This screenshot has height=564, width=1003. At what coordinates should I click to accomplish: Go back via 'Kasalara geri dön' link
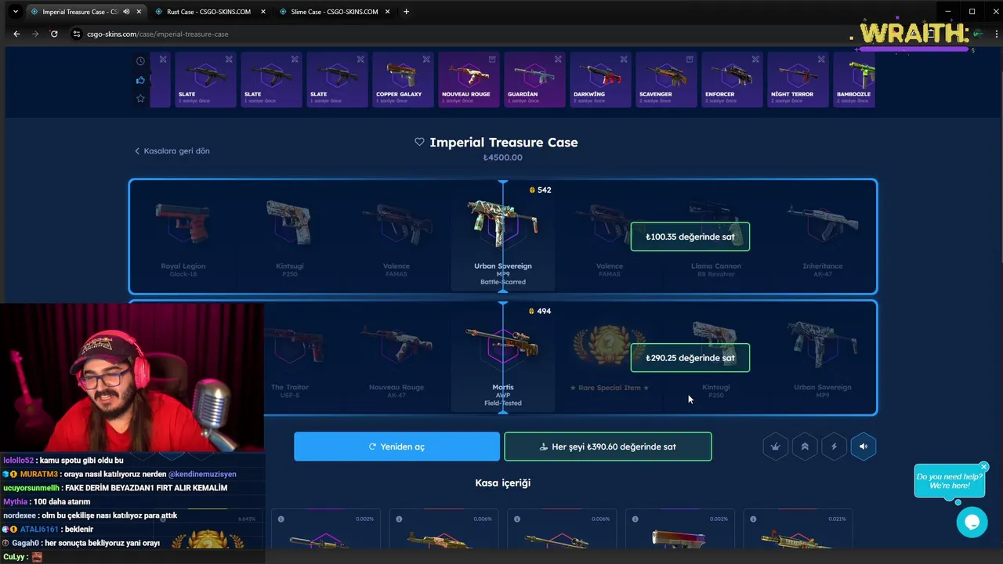pos(172,150)
